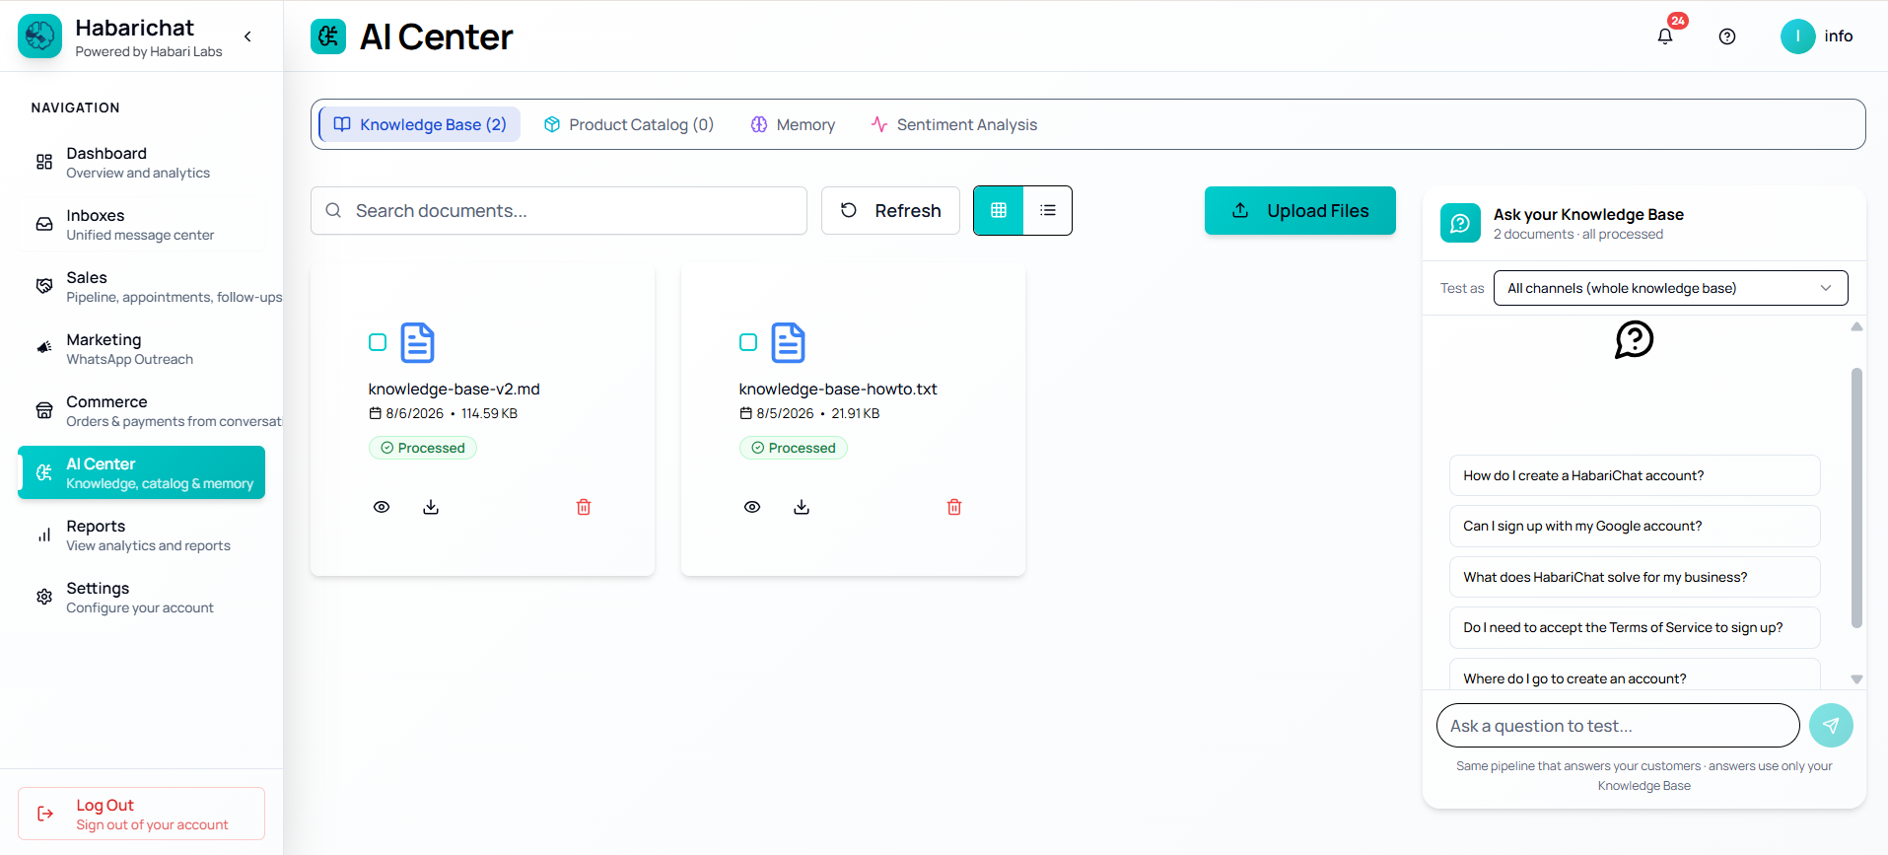Click the knowledge-base-v2.md file name

click(x=455, y=390)
